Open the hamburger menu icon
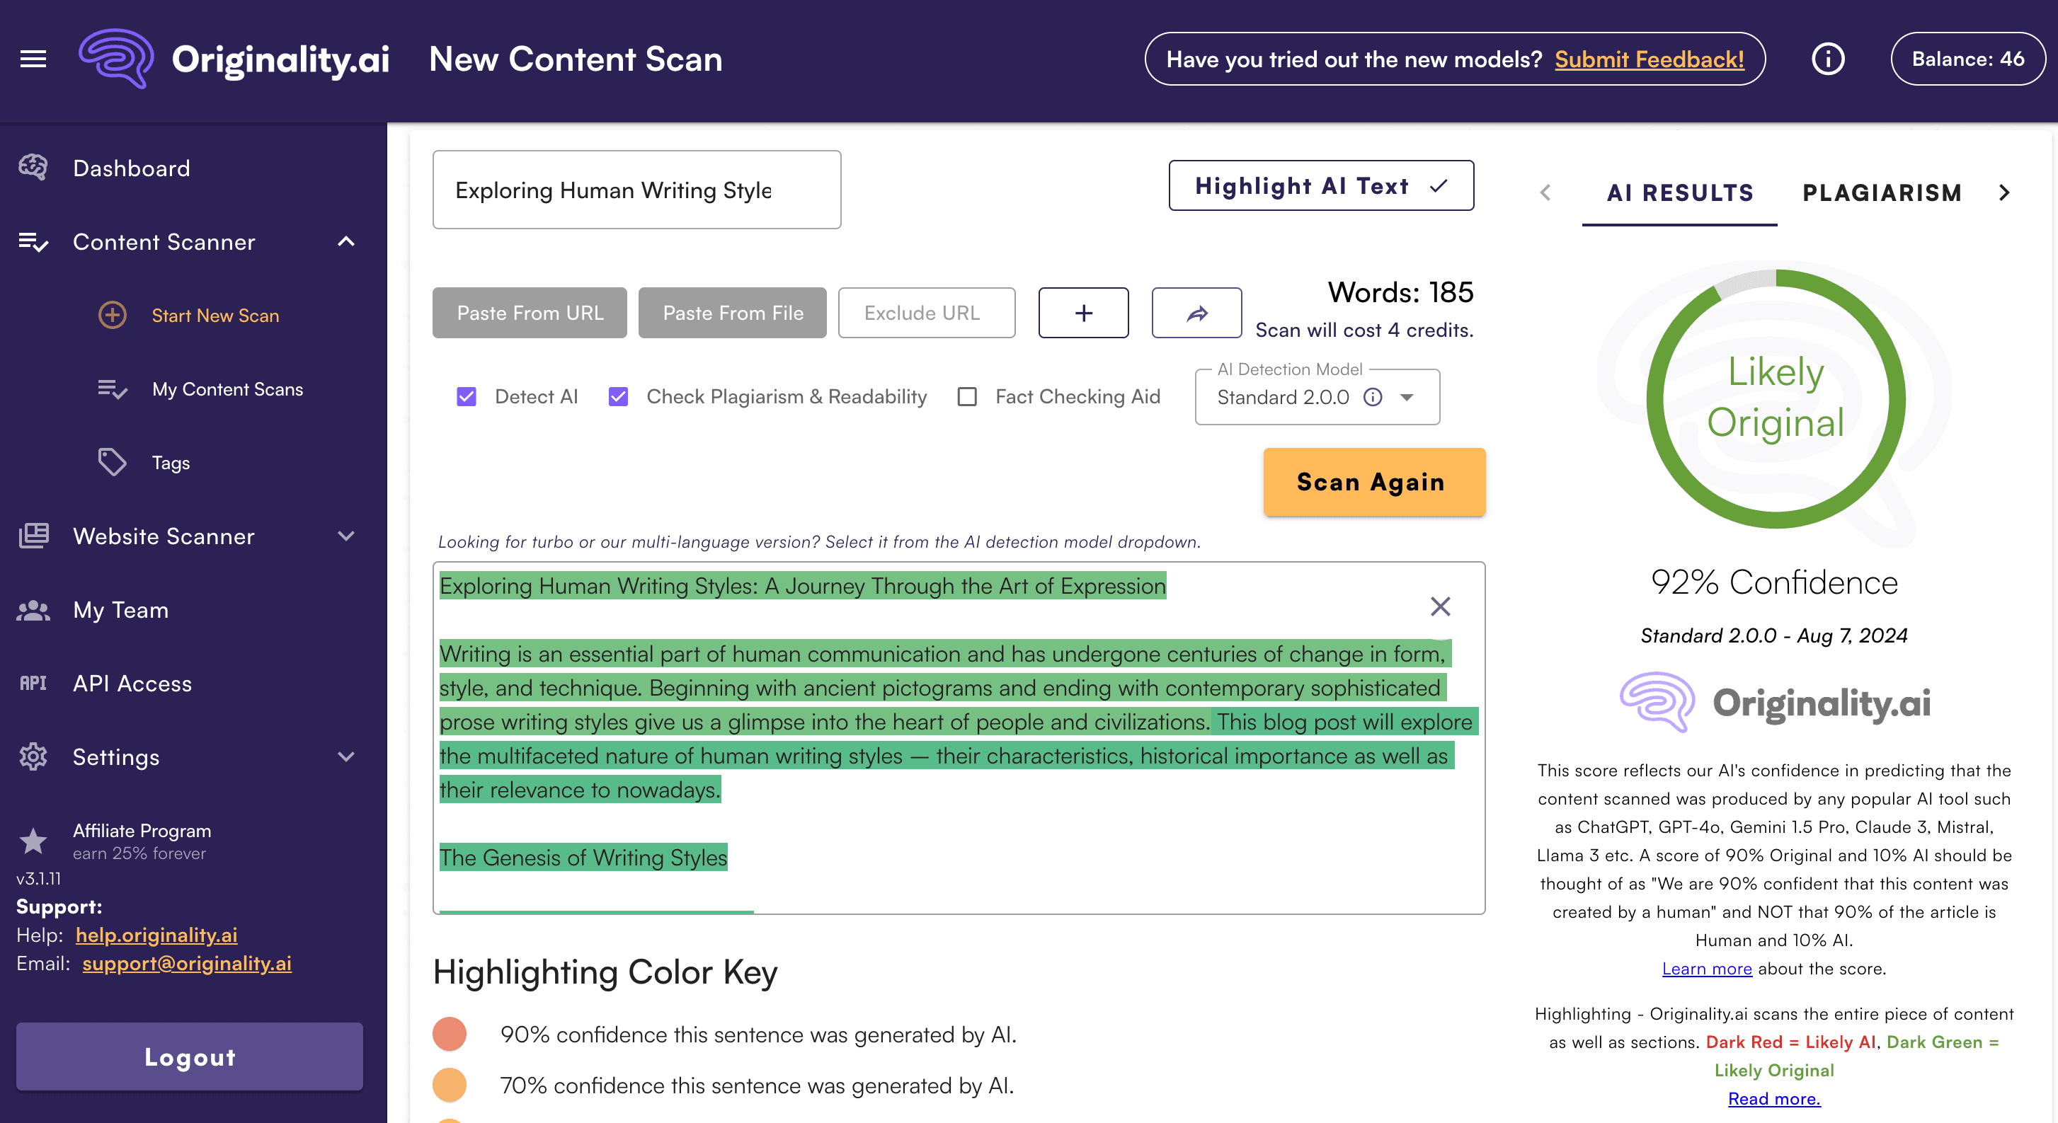 pyautogui.click(x=33, y=59)
